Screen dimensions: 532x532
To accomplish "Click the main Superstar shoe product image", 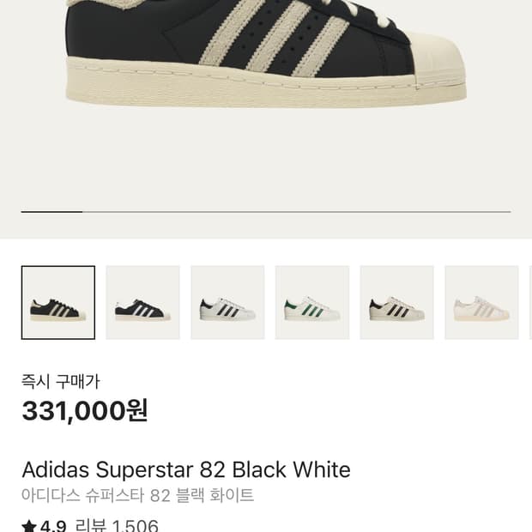I will tap(266, 51).
